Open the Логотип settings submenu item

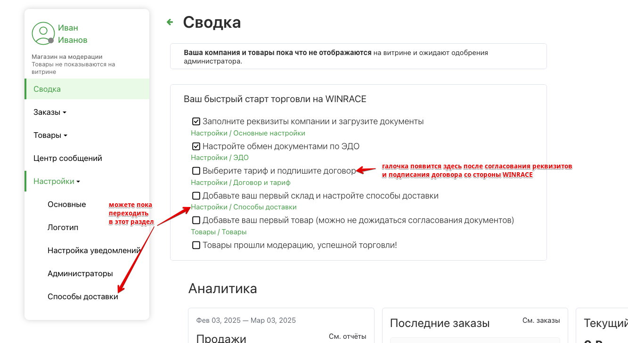tap(63, 227)
